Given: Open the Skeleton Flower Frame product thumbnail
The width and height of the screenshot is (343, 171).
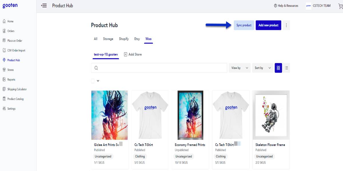Looking at the screenshot, I should click(x=271, y=115).
